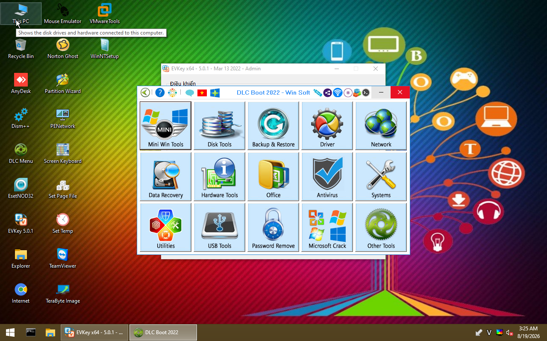Open the TeamViewer desktop shortcut
The height and width of the screenshot is (341, 547).
[63, 258]
